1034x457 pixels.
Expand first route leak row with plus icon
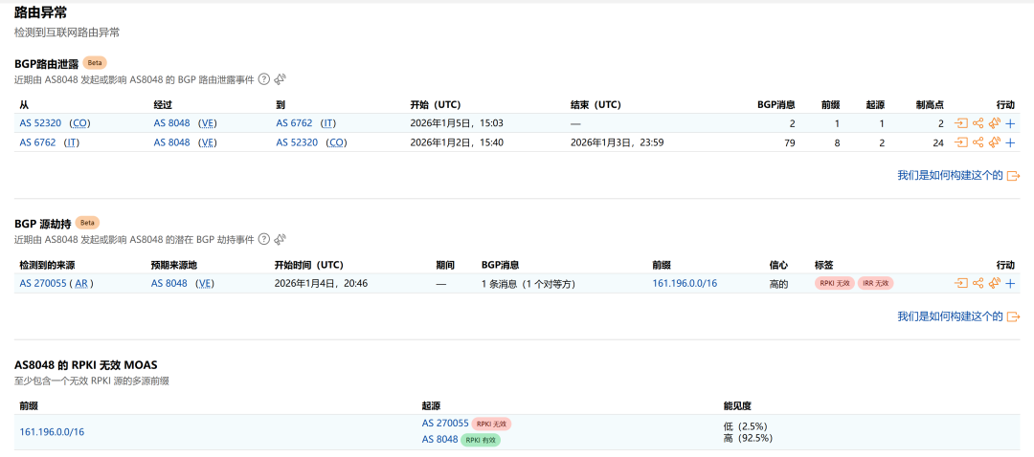pos(1010,123)
